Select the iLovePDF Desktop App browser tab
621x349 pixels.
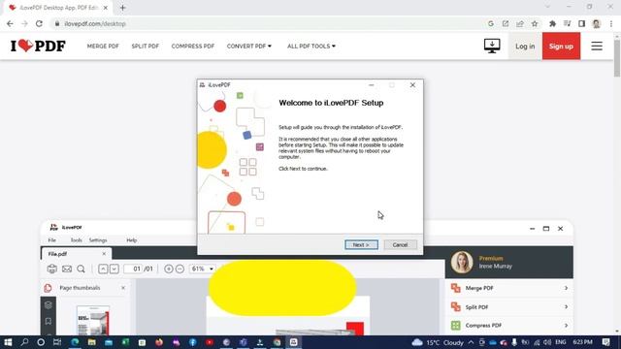pyautogui.click(x=57, y=8)
